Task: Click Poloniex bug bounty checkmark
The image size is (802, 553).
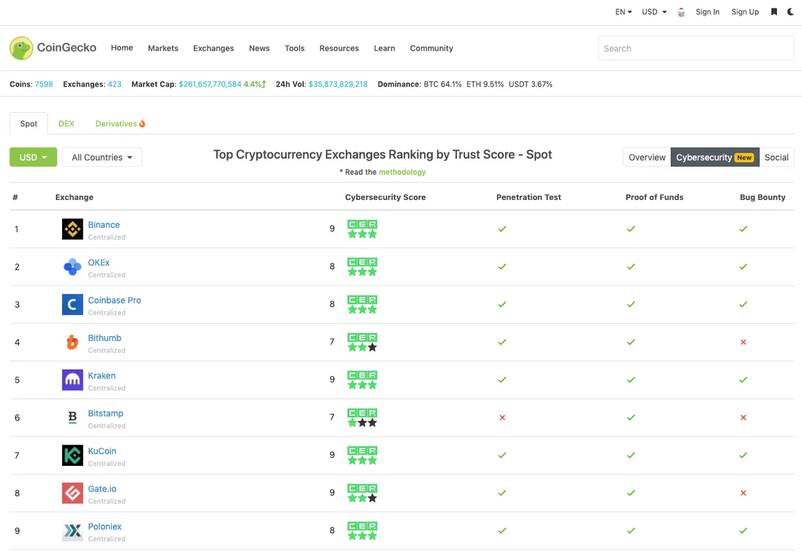Action: (x=743, y=530)
